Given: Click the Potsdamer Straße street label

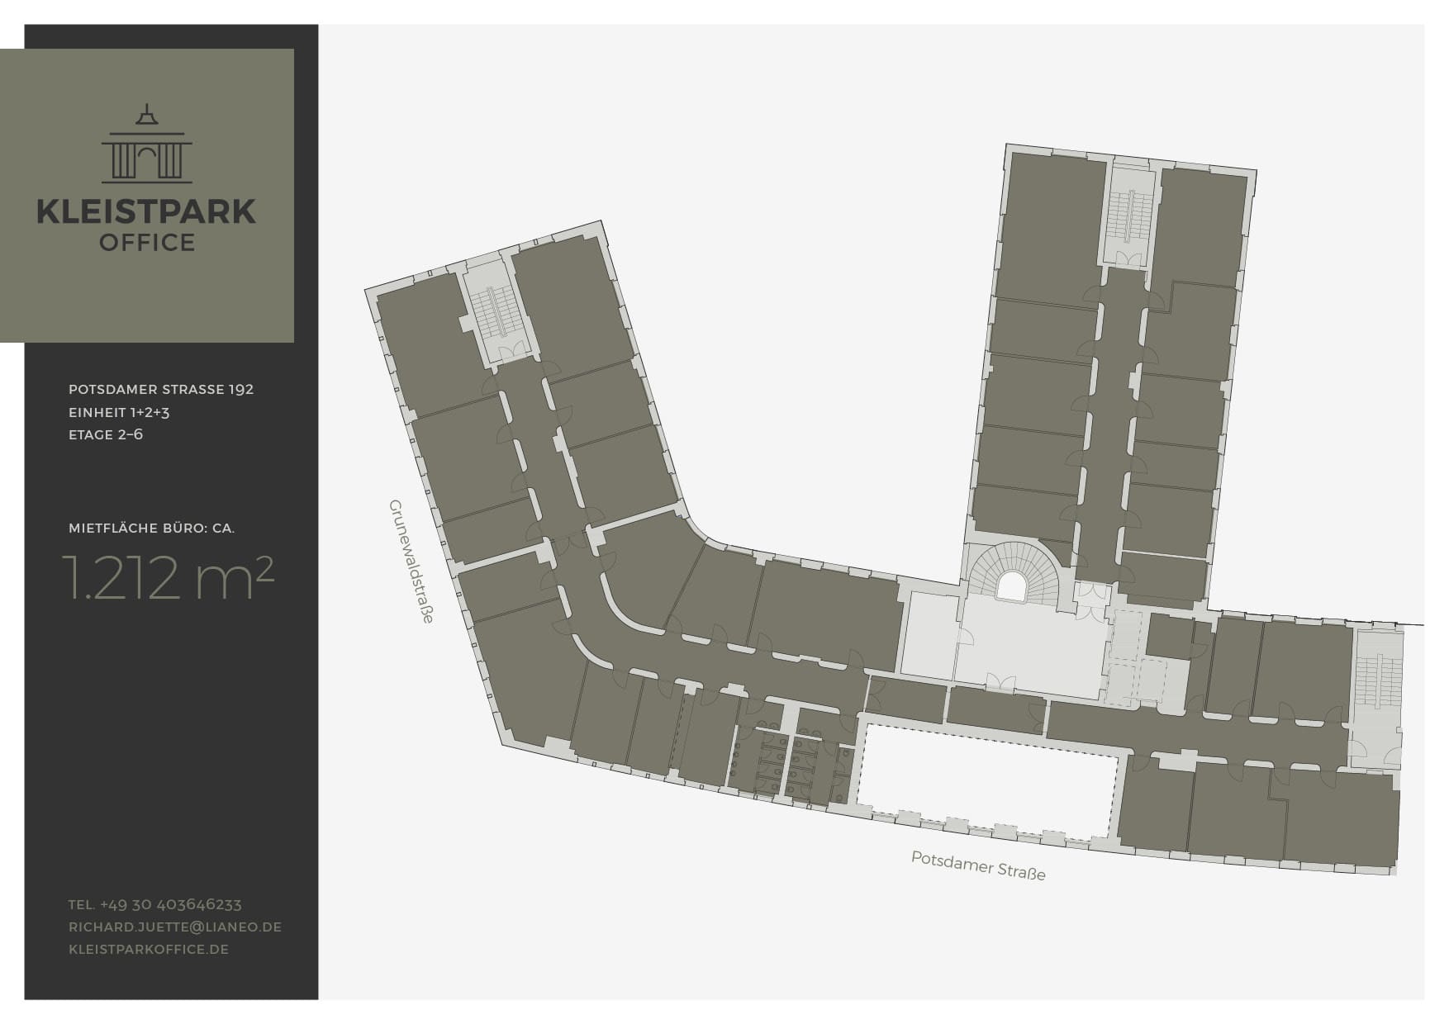Looking at the screenshot, I should (x=978, y=865).
